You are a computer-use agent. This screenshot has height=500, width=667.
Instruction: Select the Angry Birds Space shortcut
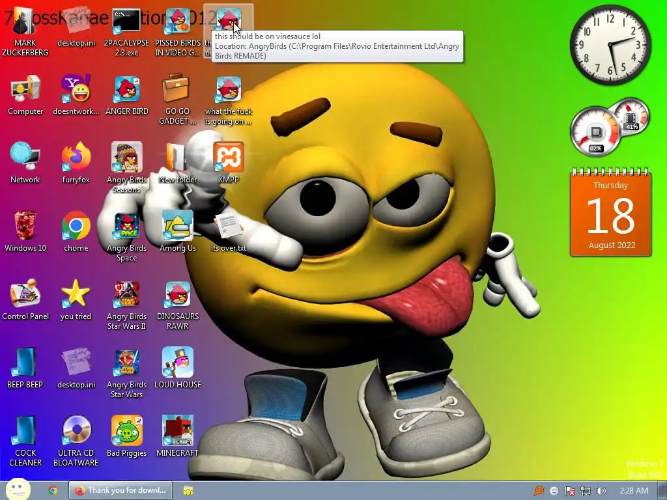126,237
